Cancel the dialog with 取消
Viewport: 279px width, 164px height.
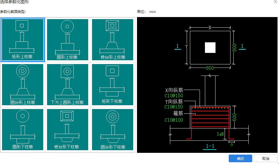[266, 158]
